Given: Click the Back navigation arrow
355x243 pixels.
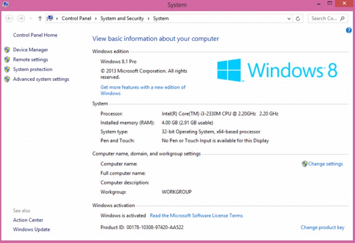Looking at the screenshot, I should pos(9,19).
